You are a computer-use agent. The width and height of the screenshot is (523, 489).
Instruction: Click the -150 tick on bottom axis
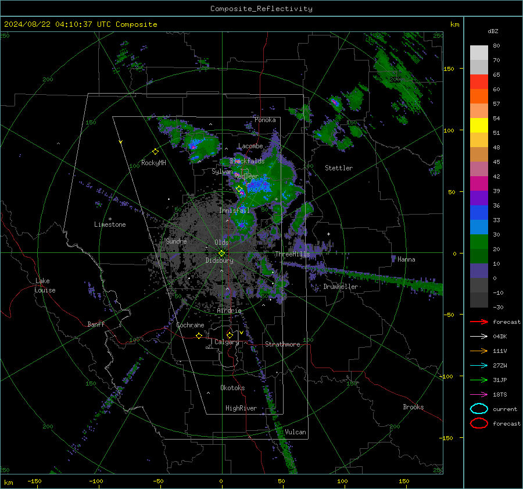34,481
